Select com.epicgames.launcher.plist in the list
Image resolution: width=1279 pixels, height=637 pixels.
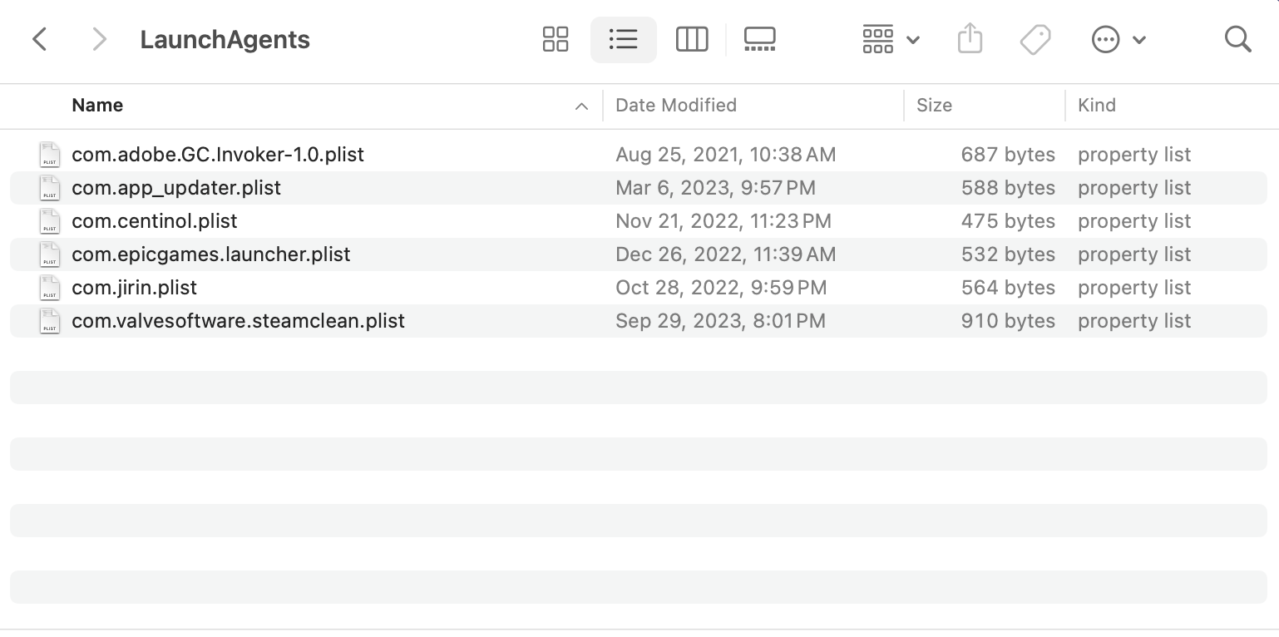pyautogui.click(x=211, y=254)
